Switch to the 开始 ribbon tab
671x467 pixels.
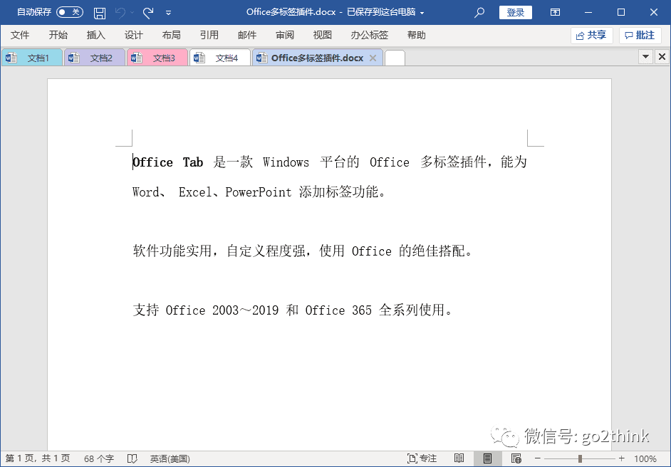click(58, 35)
